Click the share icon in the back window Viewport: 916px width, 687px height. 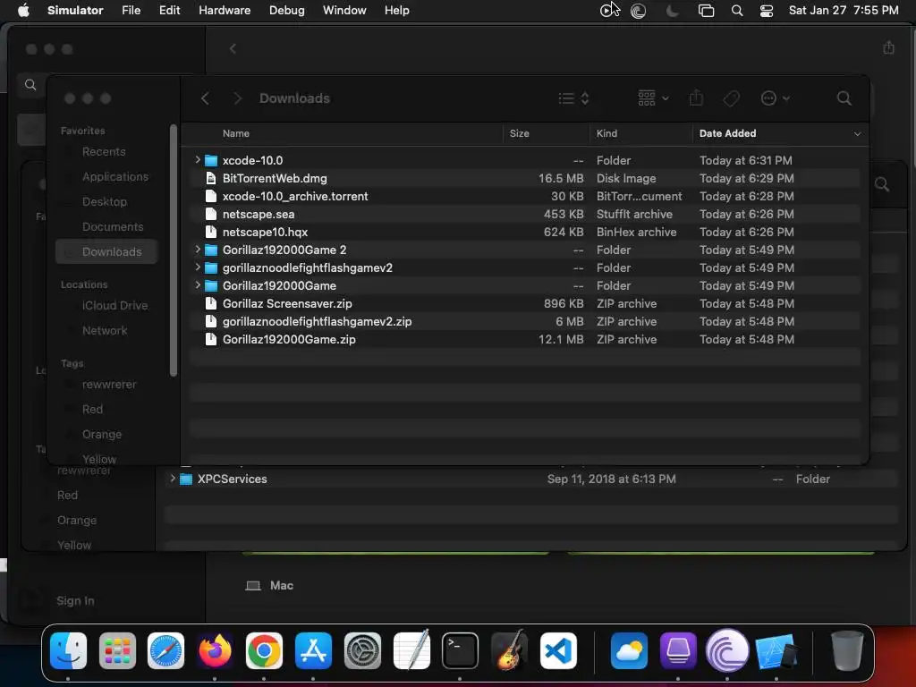coord(888,48)
